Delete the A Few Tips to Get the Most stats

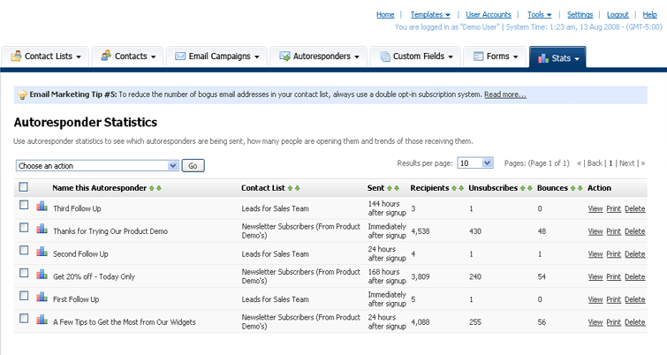click(634, 321)
